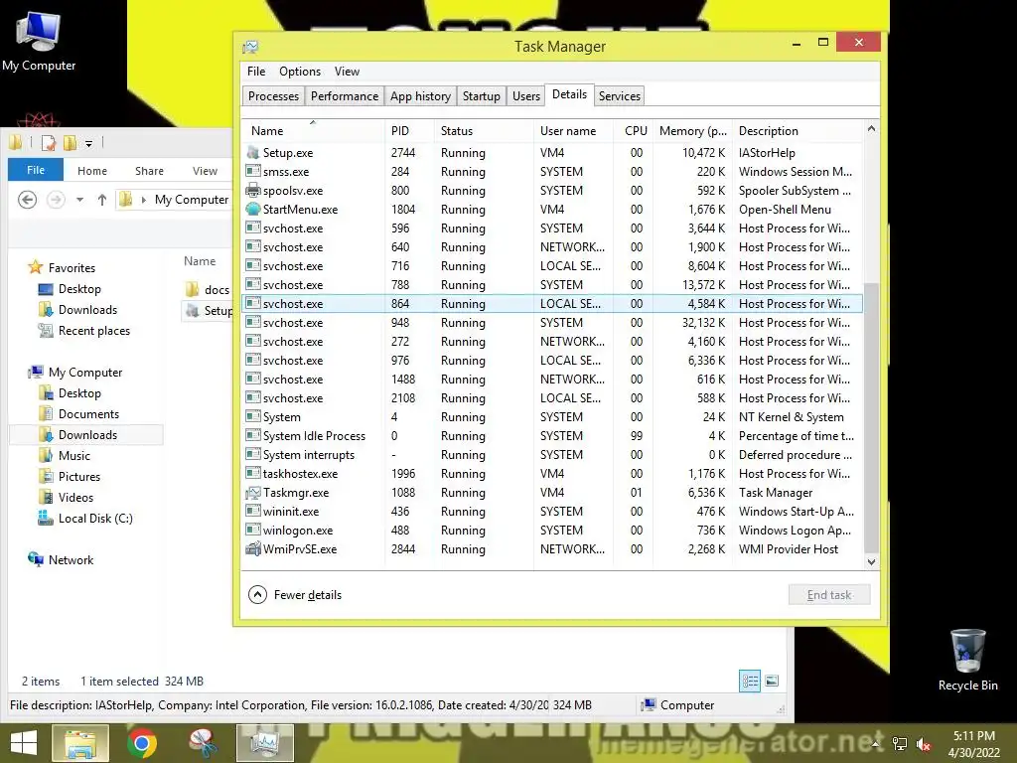Click the muted volume tray icon
The width and height of the screenshot is (1017, 763).
tap(923, 744)
